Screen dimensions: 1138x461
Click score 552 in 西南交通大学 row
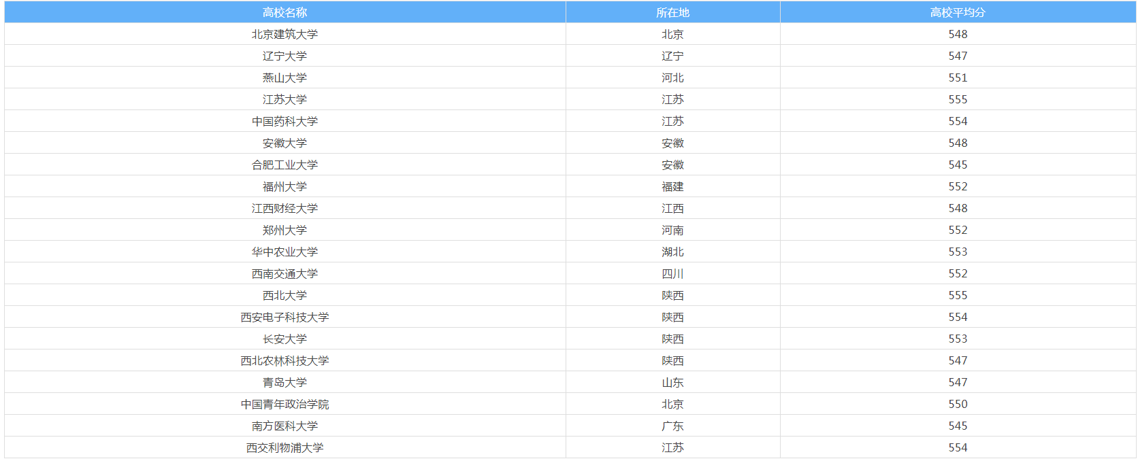click(x=958, y=273)
